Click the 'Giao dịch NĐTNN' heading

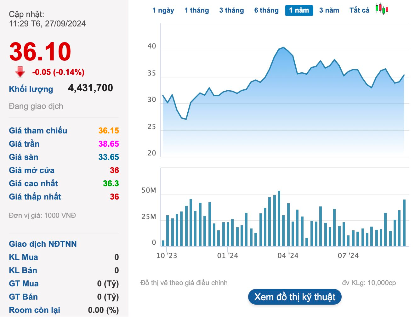(43, 244)
